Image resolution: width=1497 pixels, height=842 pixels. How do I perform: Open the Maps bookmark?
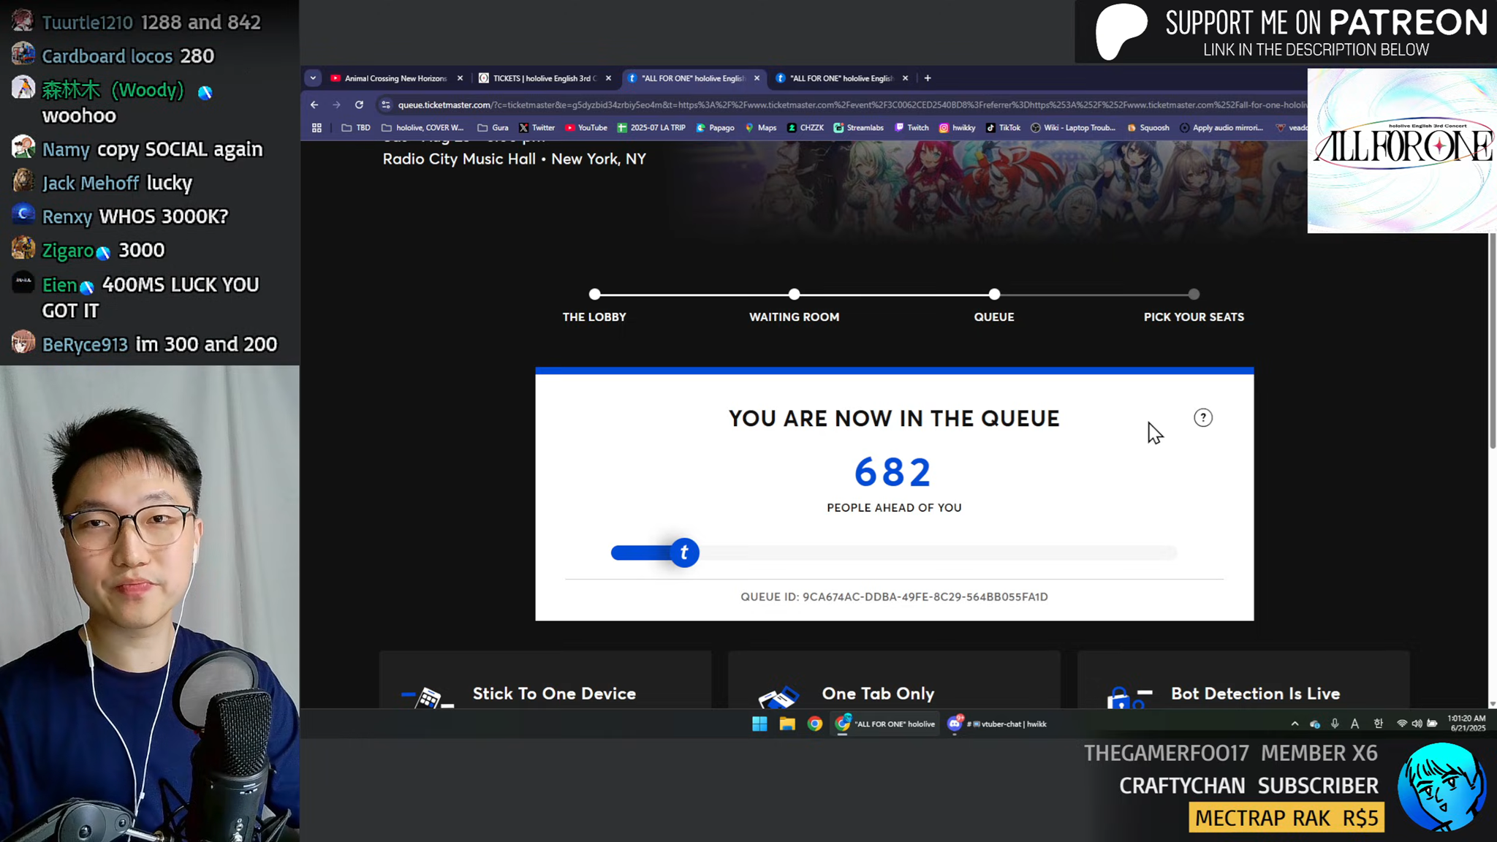tap(760, 128)
